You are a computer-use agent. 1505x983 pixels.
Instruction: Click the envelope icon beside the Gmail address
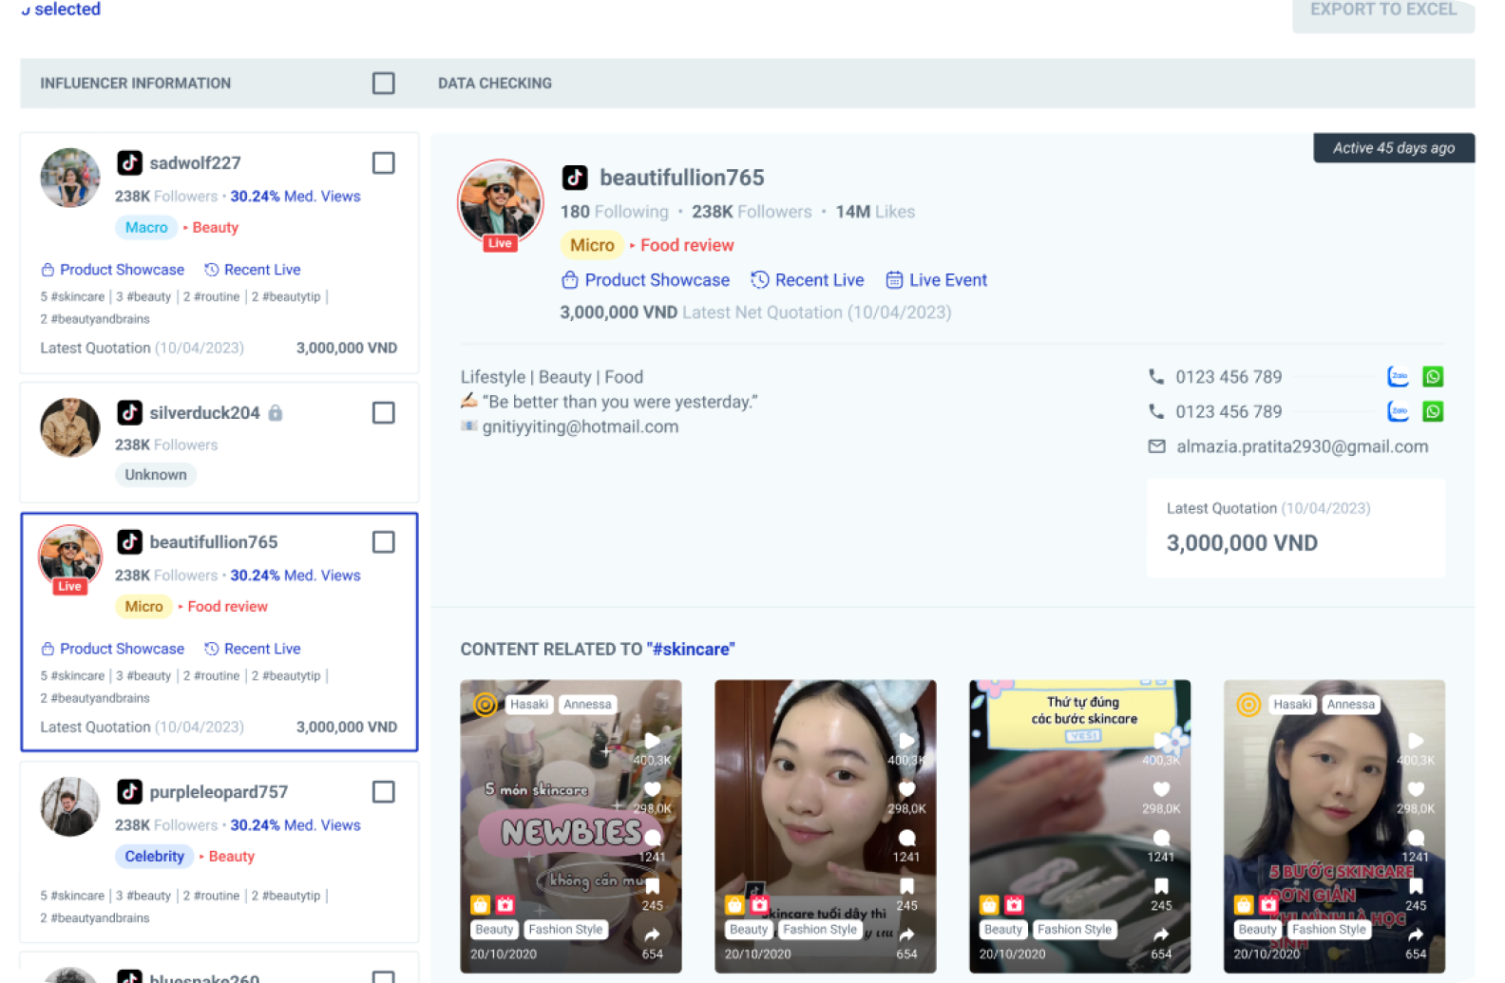[1156, 446]
